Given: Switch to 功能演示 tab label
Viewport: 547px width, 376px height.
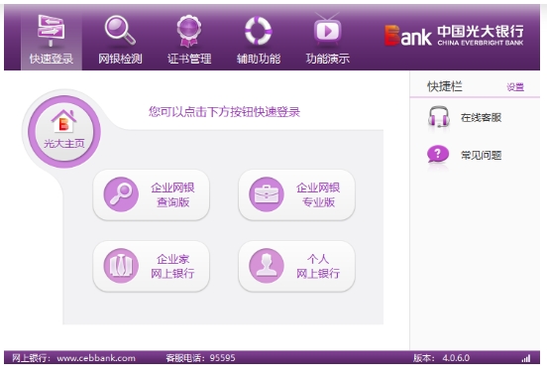Looking at the screenshot, I should [x=328, y=59].
